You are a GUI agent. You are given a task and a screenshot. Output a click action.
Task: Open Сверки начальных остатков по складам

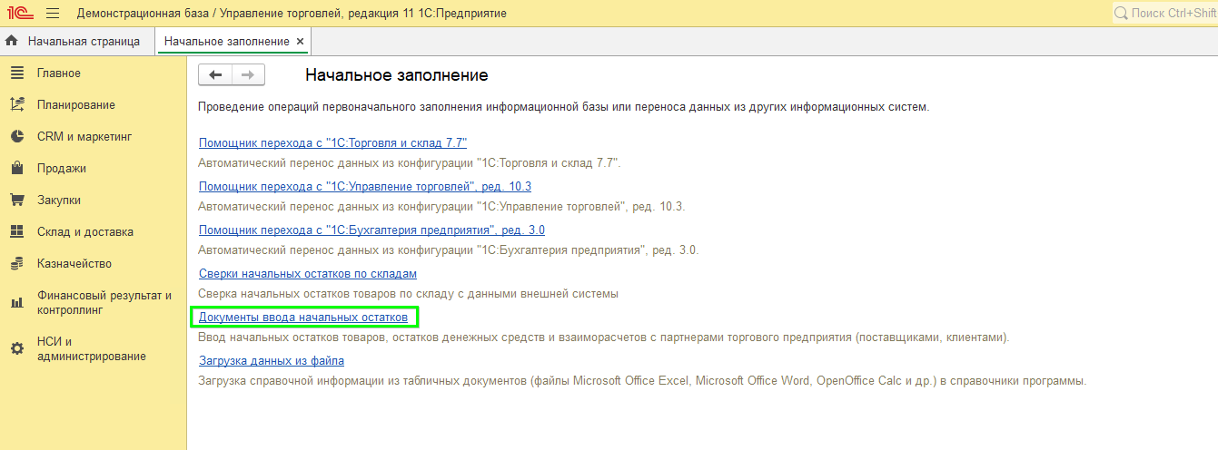pyautogui.click(x=308, y=274)
